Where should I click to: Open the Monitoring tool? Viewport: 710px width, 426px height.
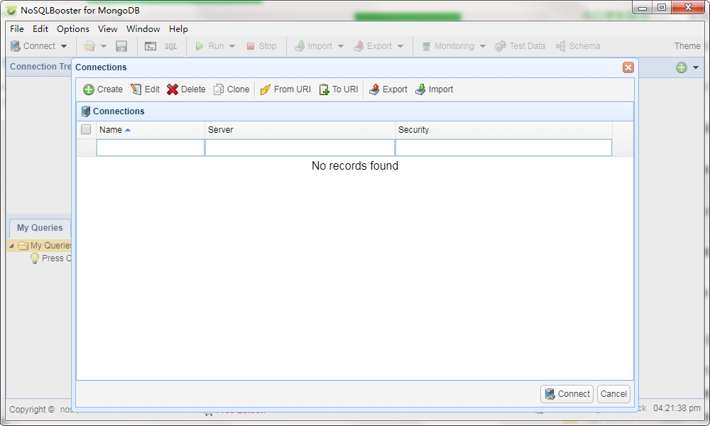[x=448, y=45]
